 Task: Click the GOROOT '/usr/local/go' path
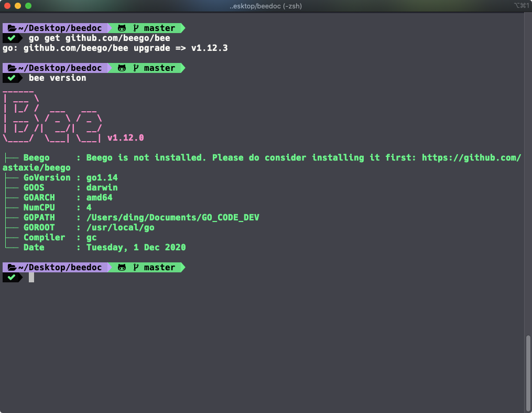click(121, 228)
